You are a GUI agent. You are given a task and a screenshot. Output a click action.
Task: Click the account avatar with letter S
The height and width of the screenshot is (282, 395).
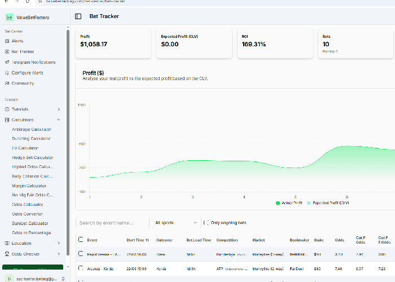pyautogui.click(x=10, y=279)
